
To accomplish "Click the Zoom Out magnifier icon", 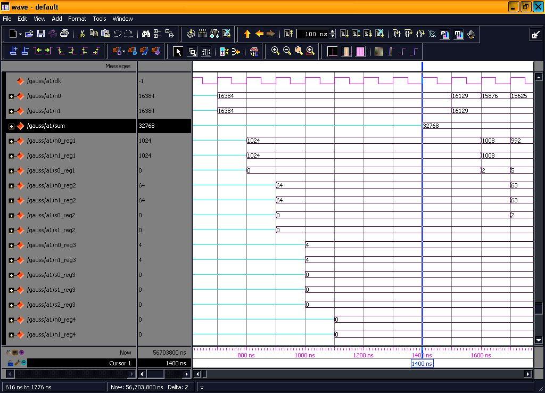I will [287, 51].
